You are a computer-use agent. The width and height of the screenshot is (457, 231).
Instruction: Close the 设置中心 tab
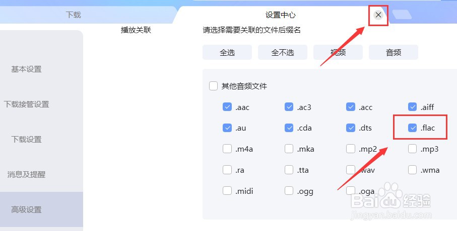[x=378, y=15]
